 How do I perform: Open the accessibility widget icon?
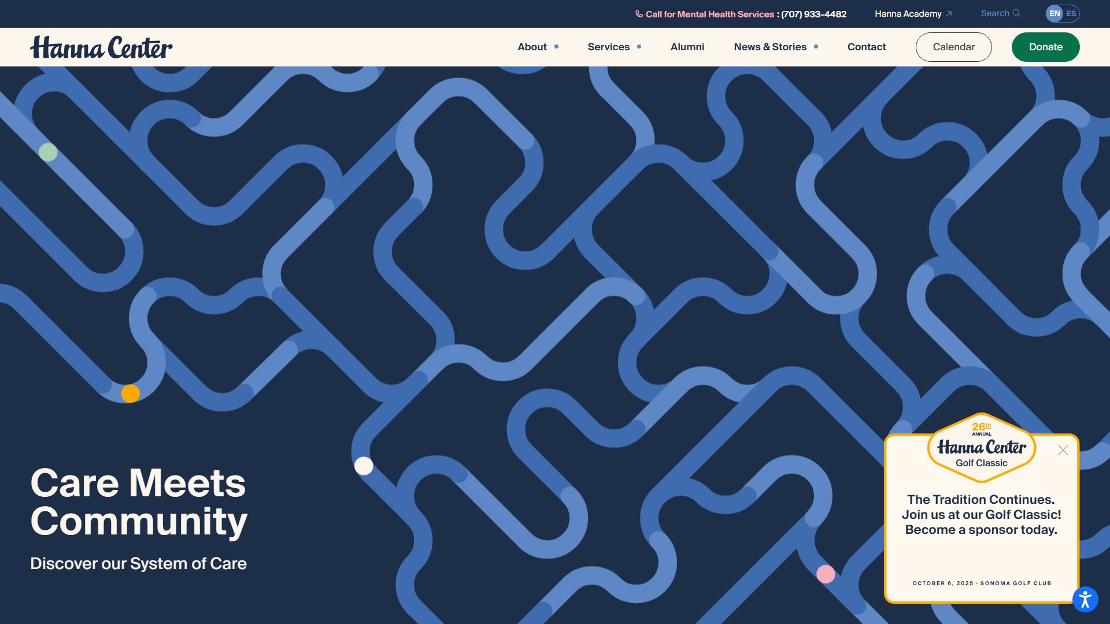click(1085, 599)
